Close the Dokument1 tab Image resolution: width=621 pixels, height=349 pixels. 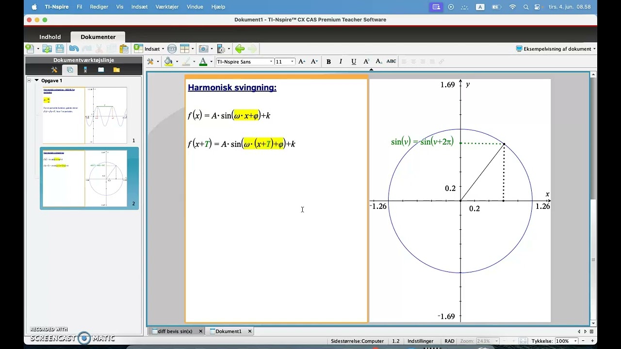coord(250,332)
